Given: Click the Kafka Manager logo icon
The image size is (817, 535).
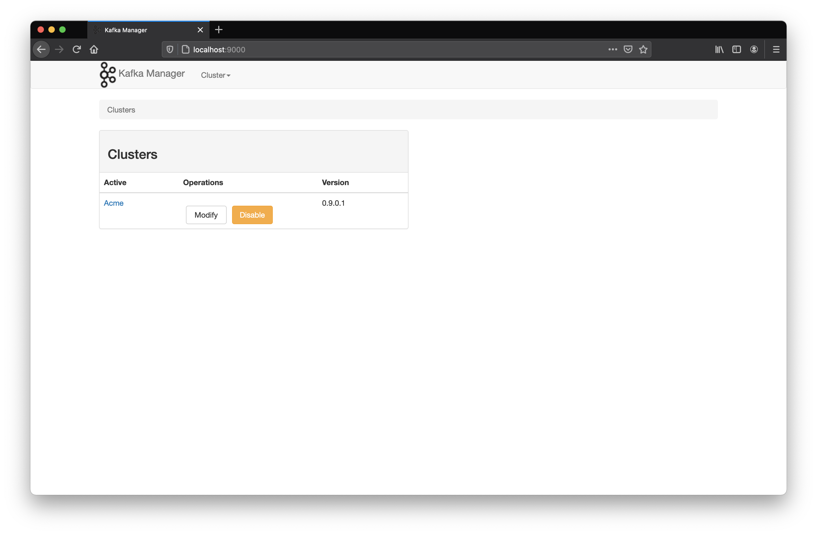Looking at the screenshot, I should tap(107, 75).
